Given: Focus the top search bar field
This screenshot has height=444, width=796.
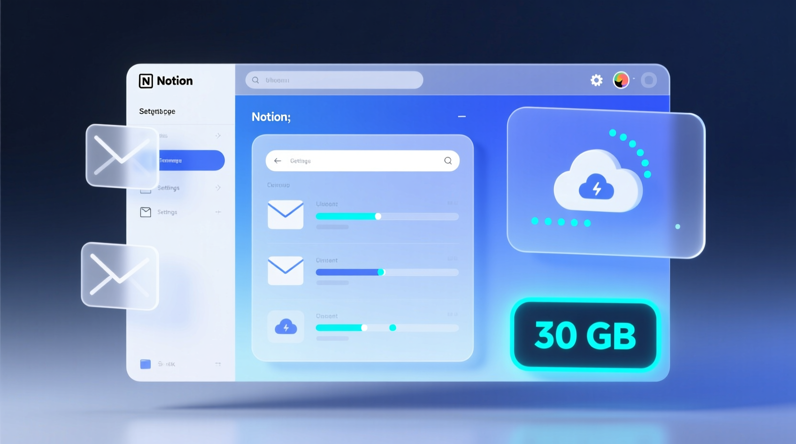Looking at the screenshot, I should pyautogui.click(x=334, y=80).
